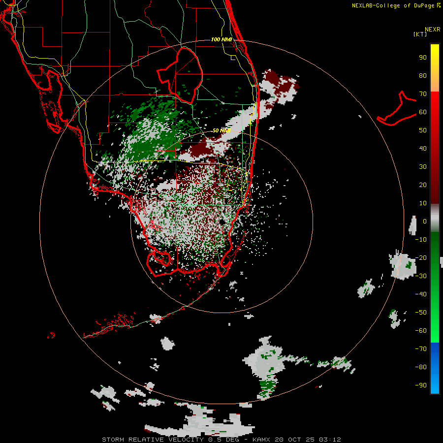
Task: Click the gray zero segment of the velocity scale
Action: (x=435, y=218)
